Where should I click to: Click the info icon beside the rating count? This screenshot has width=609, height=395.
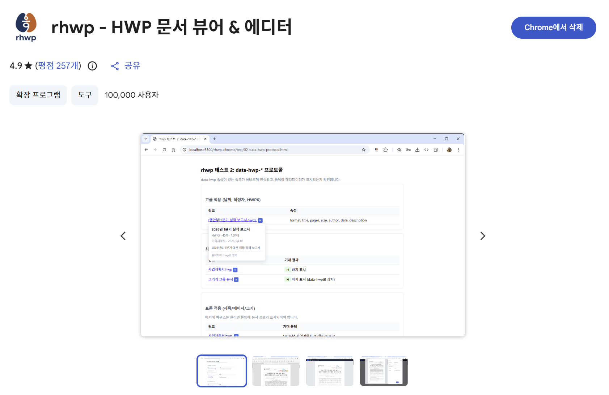[x=93, y=66]
